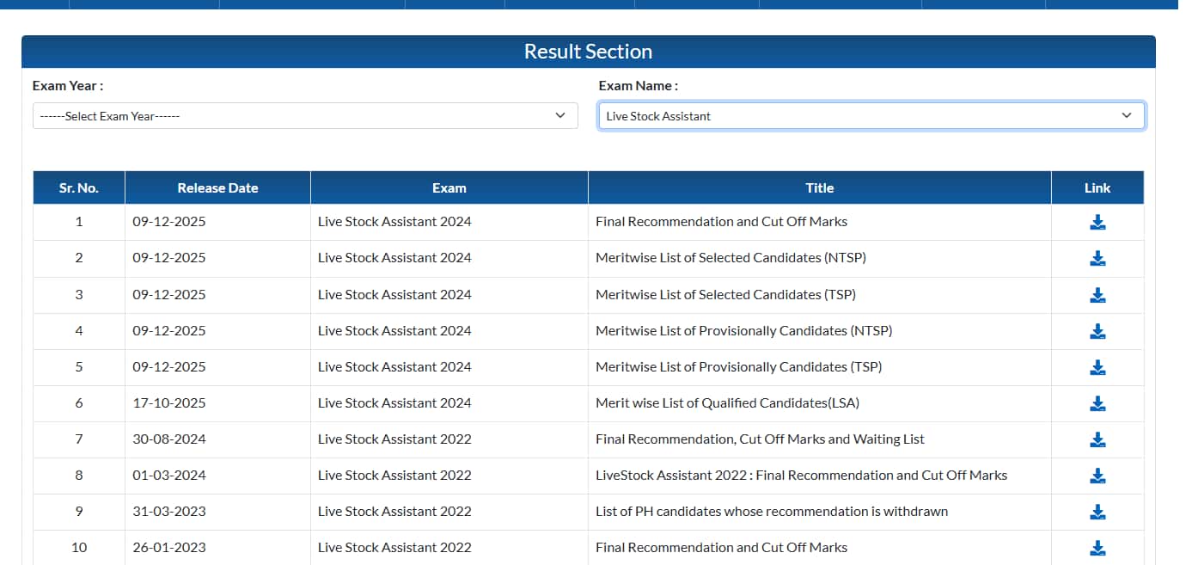Download Final Recommendation and Cut Off Marks 2024
1186x565 pixels.
click(x=1097, y=223)
